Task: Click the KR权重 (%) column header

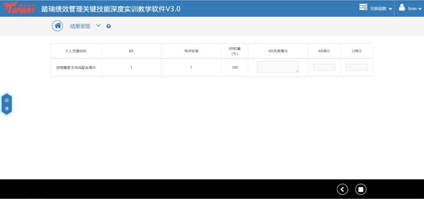Action: click(235, 51)
